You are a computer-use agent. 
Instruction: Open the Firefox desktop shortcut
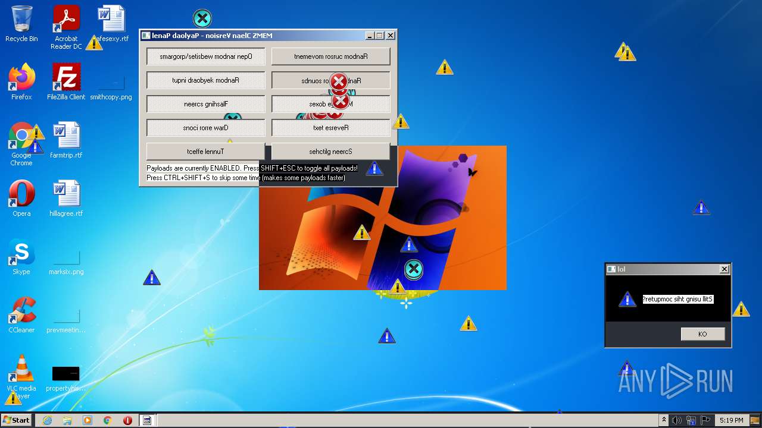[x=21, y=81]
